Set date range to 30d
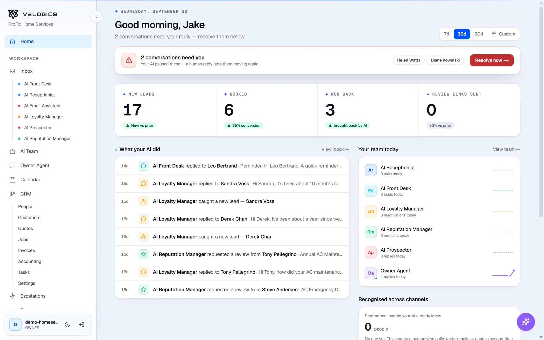 click(x=462, y=34)
